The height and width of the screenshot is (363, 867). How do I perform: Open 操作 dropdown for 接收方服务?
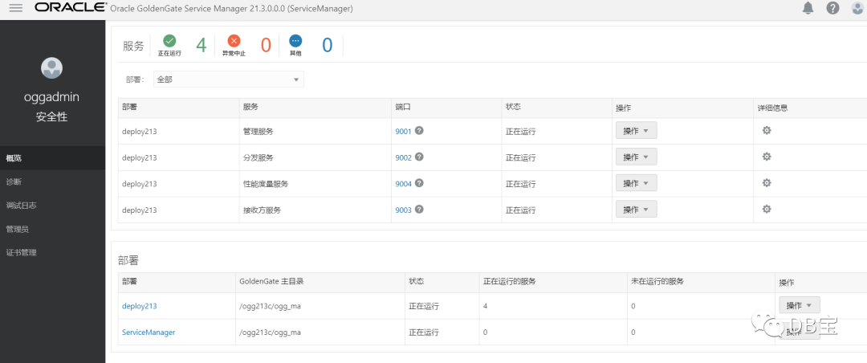click(637, 210)
